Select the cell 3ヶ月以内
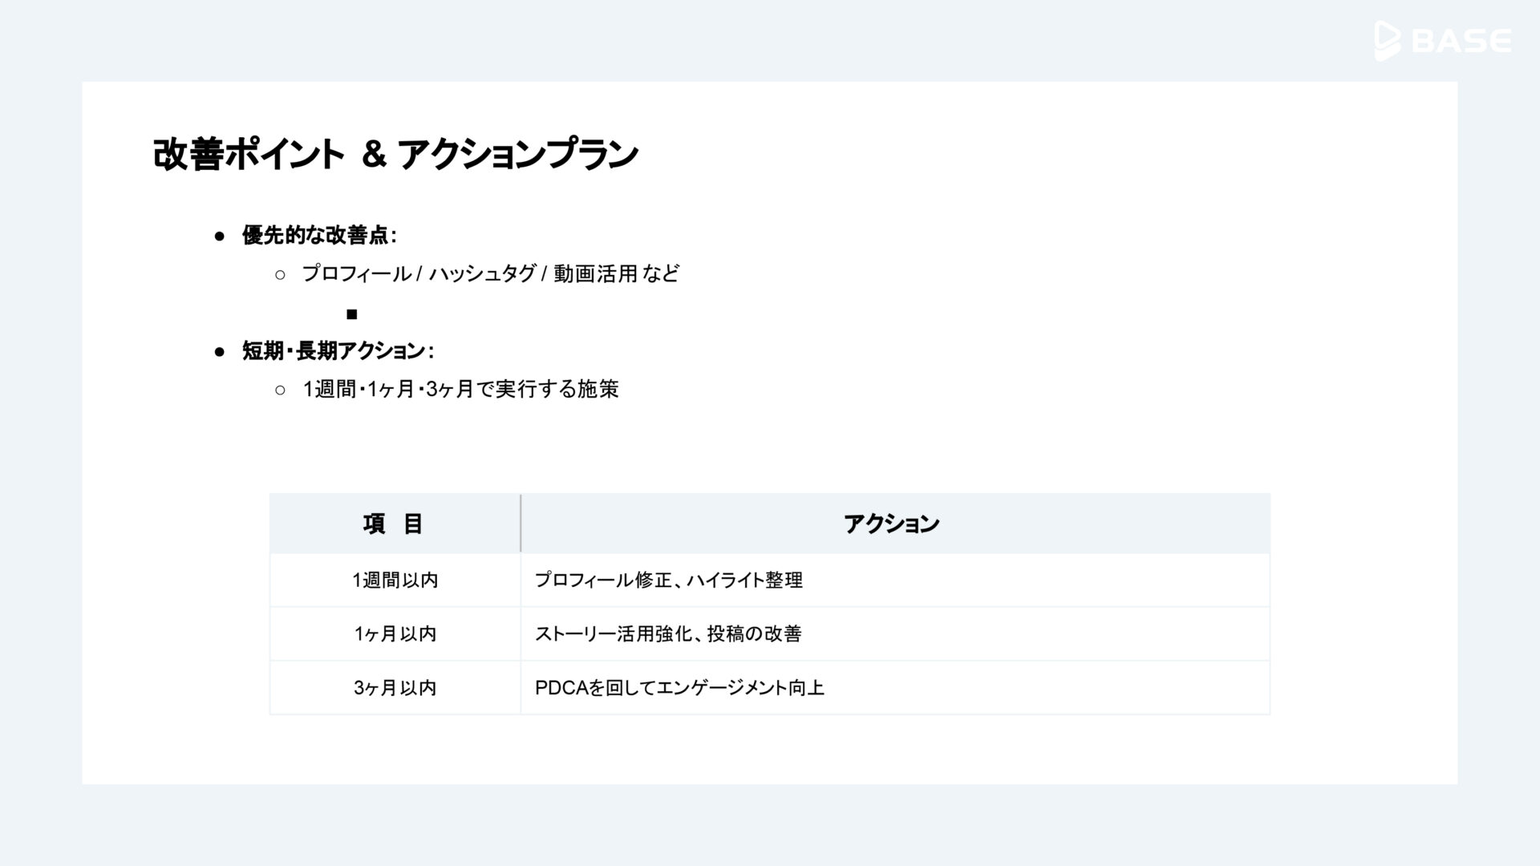1540x866 pixels. (x=395, y=687)
